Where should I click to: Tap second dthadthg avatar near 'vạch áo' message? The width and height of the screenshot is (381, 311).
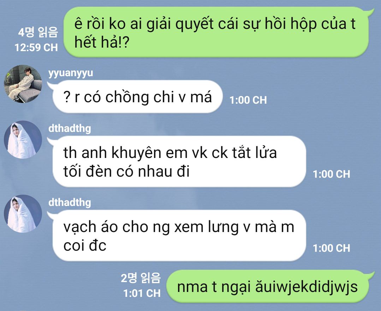coord(23,214)
